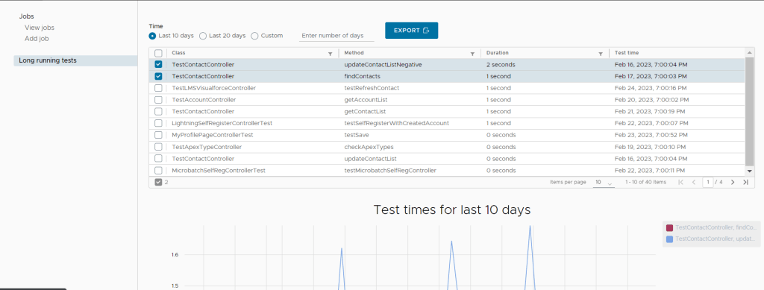Check the testSelfRegisterWithCreatedAccount row checkbox
The height and width of the screenshot is (290, 764).
point(158,123)
